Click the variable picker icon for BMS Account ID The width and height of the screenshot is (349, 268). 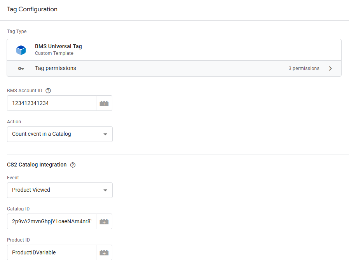104,103
